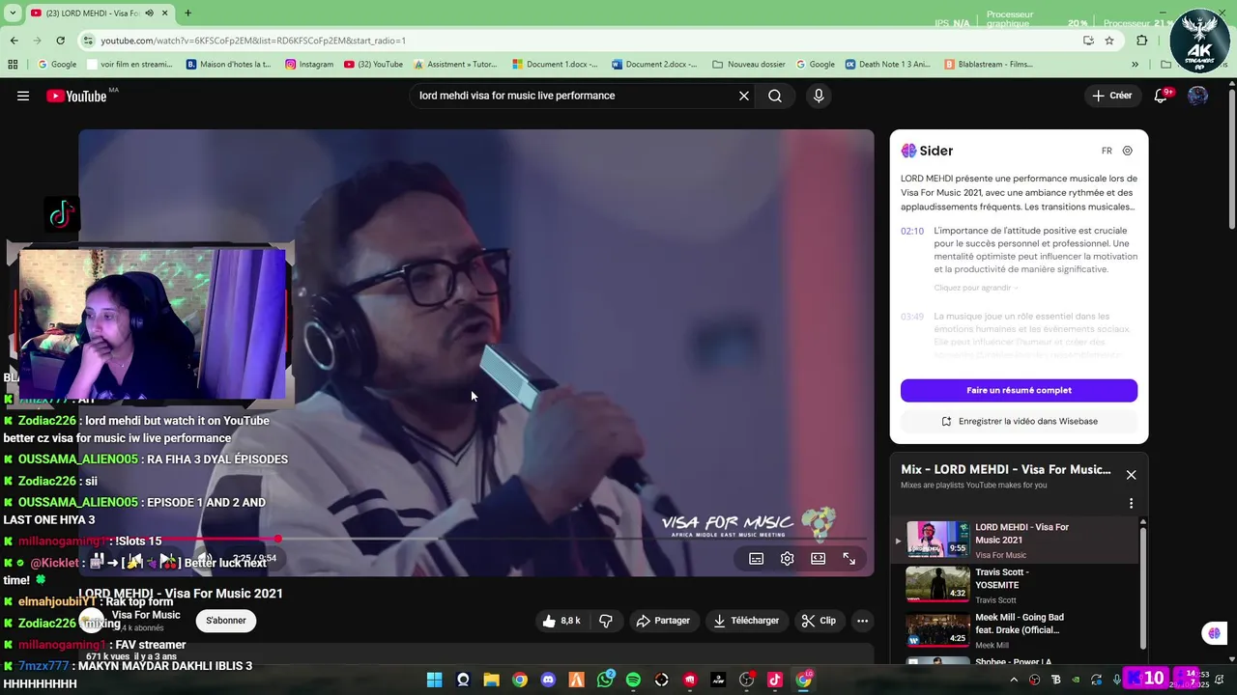The height and width of the screenshot is (695, 1237).
Task: Click the Chrome back arrow
Action: pos(14,41)
